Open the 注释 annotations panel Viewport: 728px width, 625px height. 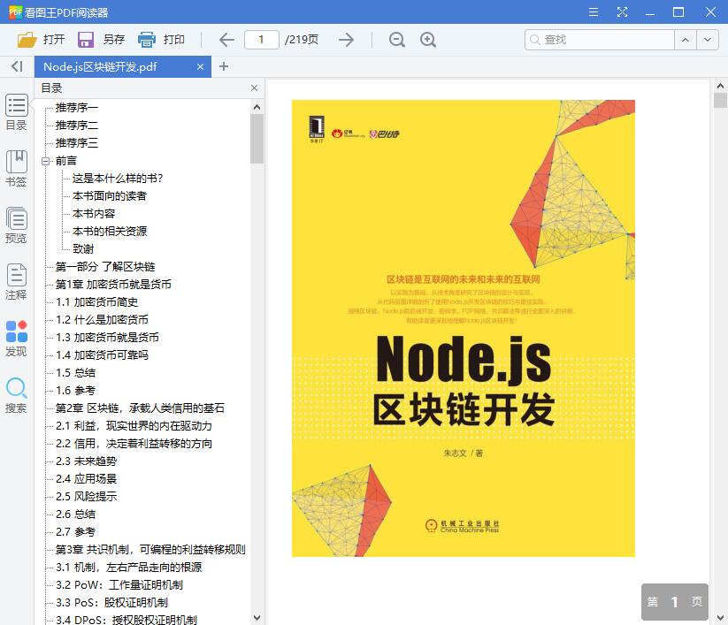coord(16,282)
